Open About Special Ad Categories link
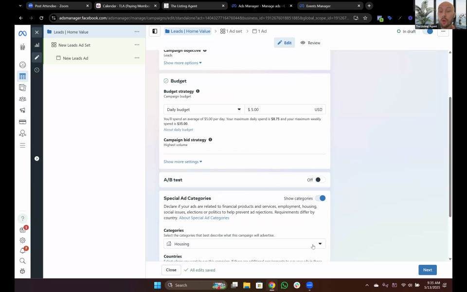The height and width of the screenshot is (292, 467). (204, 218)
